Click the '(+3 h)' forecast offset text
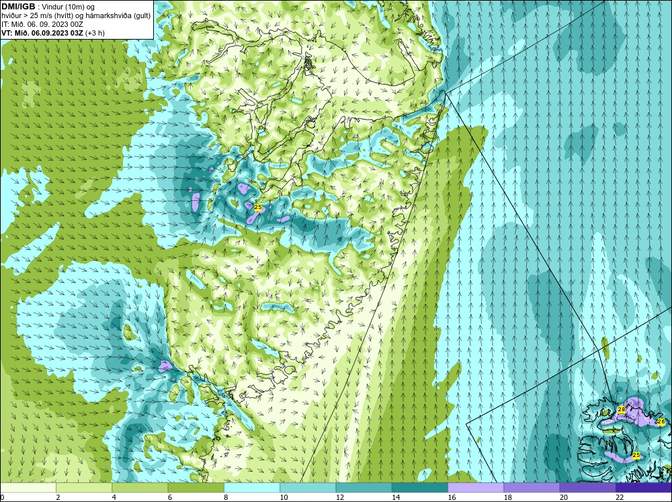 coord(95,33)
